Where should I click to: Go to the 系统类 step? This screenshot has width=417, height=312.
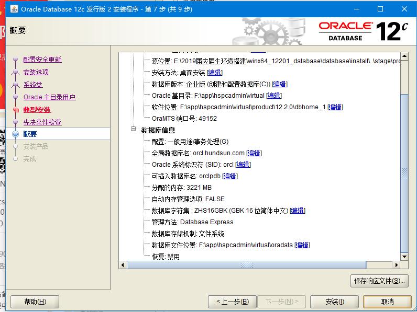click(x=32, y=84)
